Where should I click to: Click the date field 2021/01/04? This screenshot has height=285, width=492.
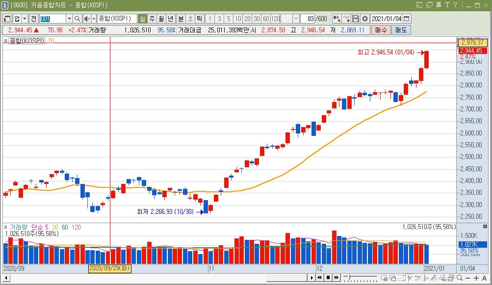coord(387,19)
